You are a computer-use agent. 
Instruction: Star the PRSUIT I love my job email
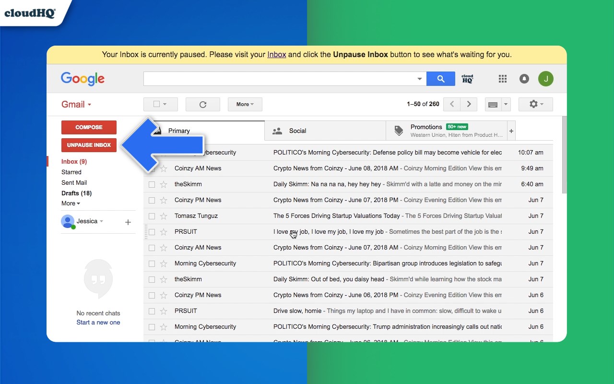164,232
